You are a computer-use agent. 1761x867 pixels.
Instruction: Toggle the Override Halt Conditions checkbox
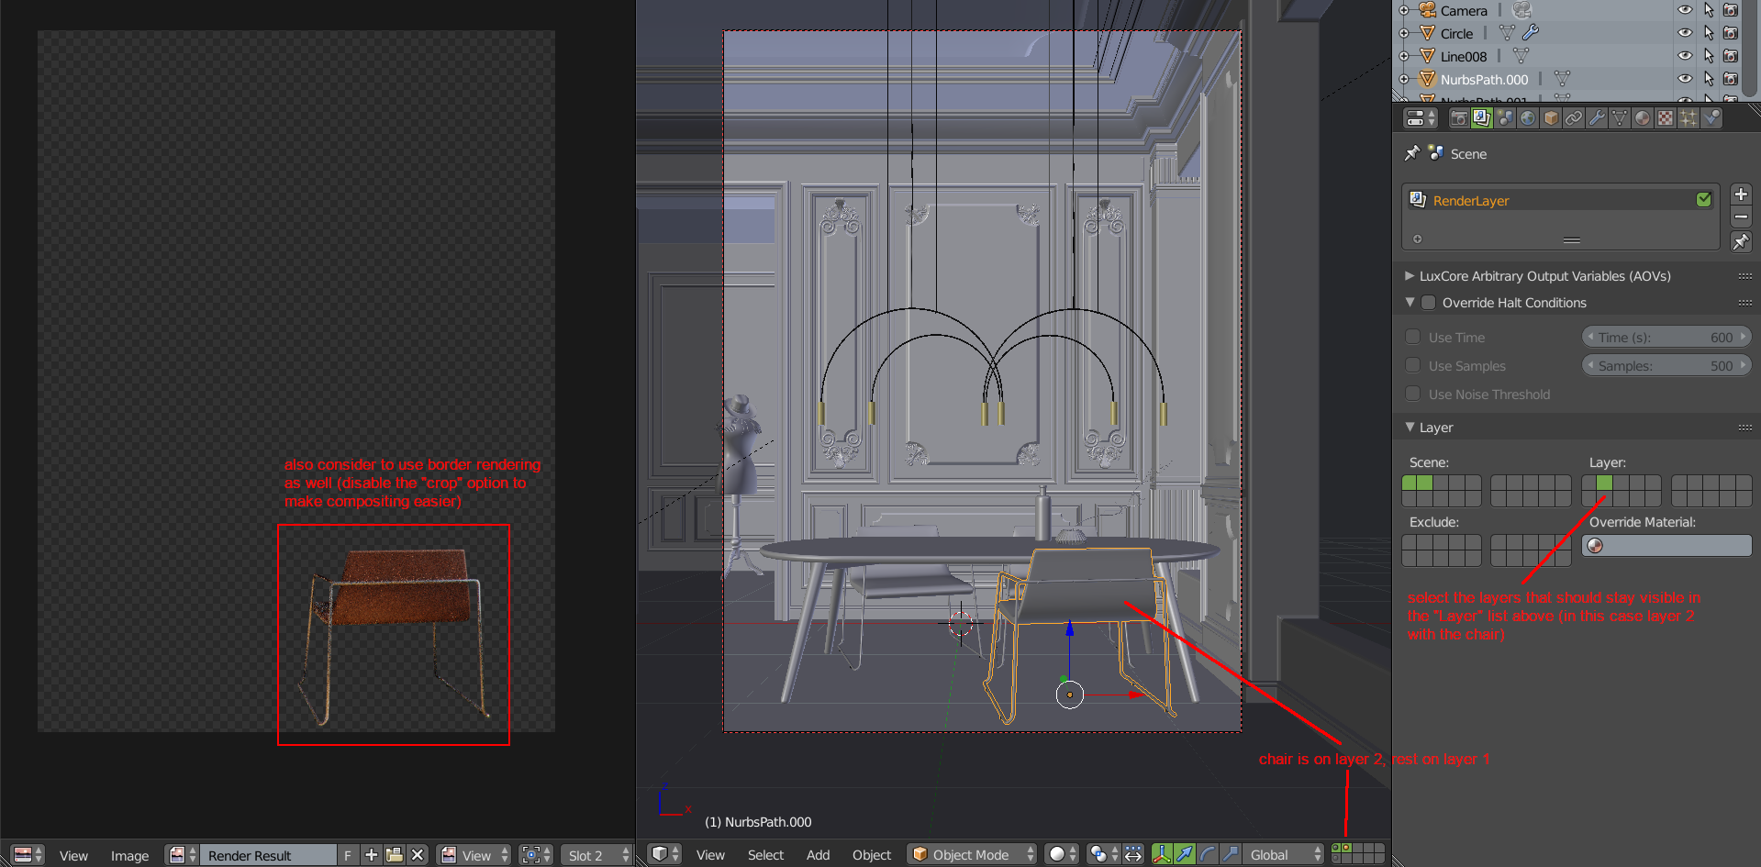pyautogui.click(x=1429, y=302)
